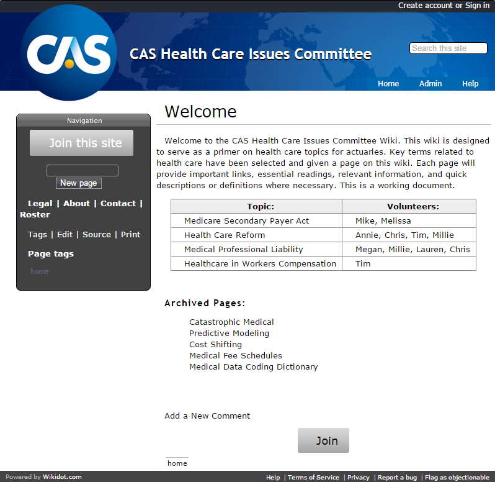
Task: Click the New page button
Action: point(79,183)
